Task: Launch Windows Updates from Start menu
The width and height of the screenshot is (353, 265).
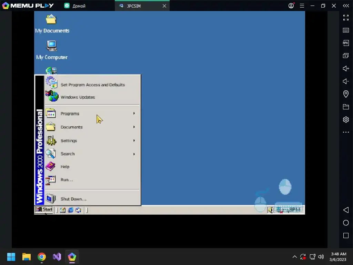Action: pyautogui.click(x=92, y=97)
